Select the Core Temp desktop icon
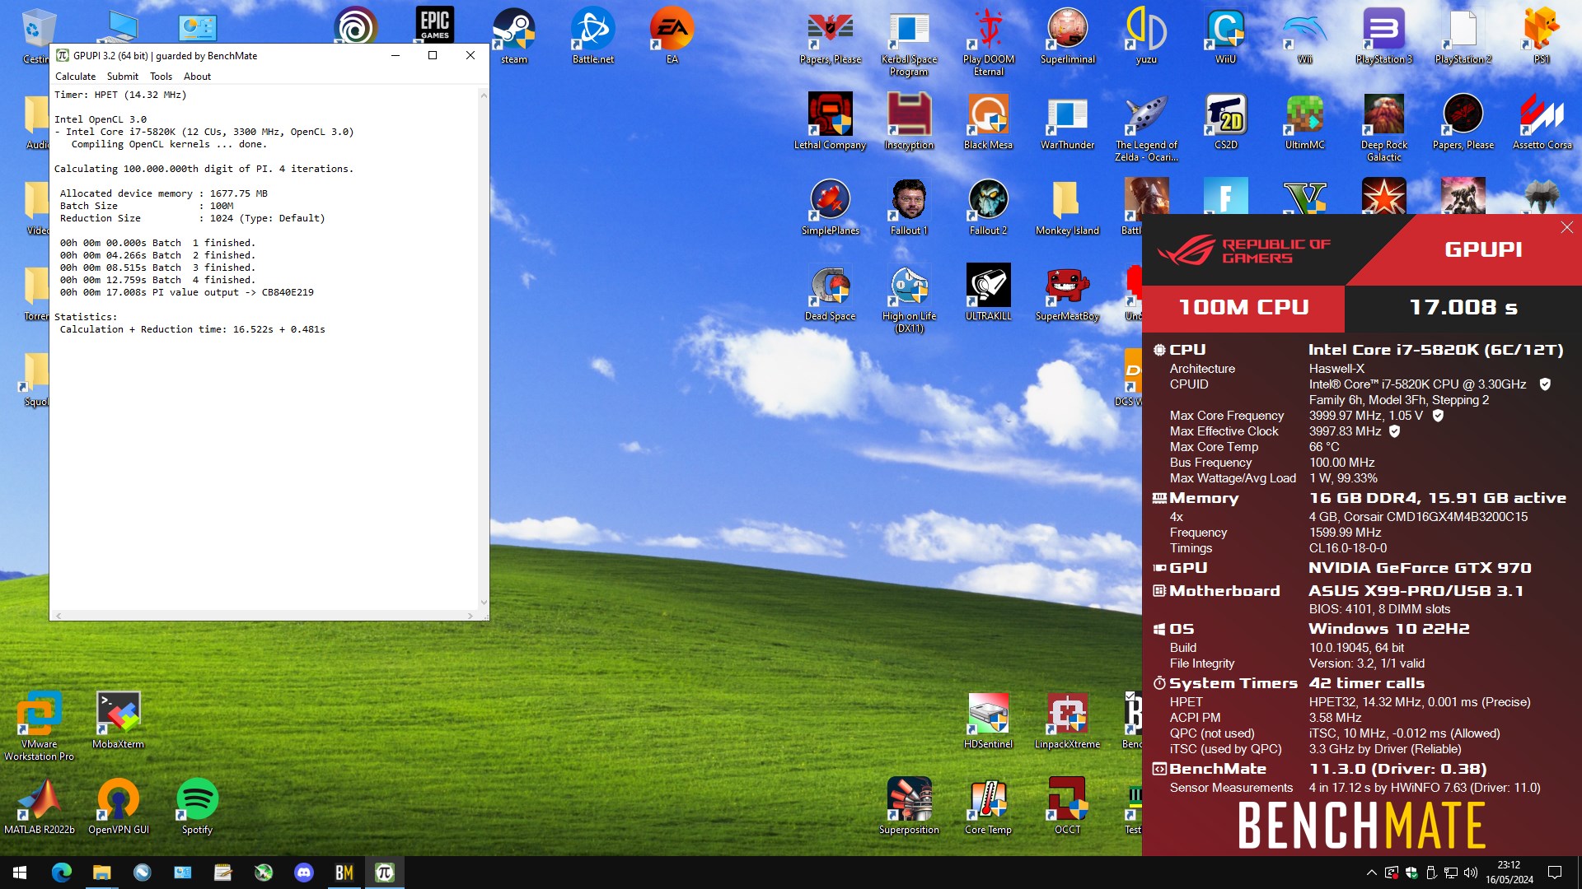 [x=988, y=807]
